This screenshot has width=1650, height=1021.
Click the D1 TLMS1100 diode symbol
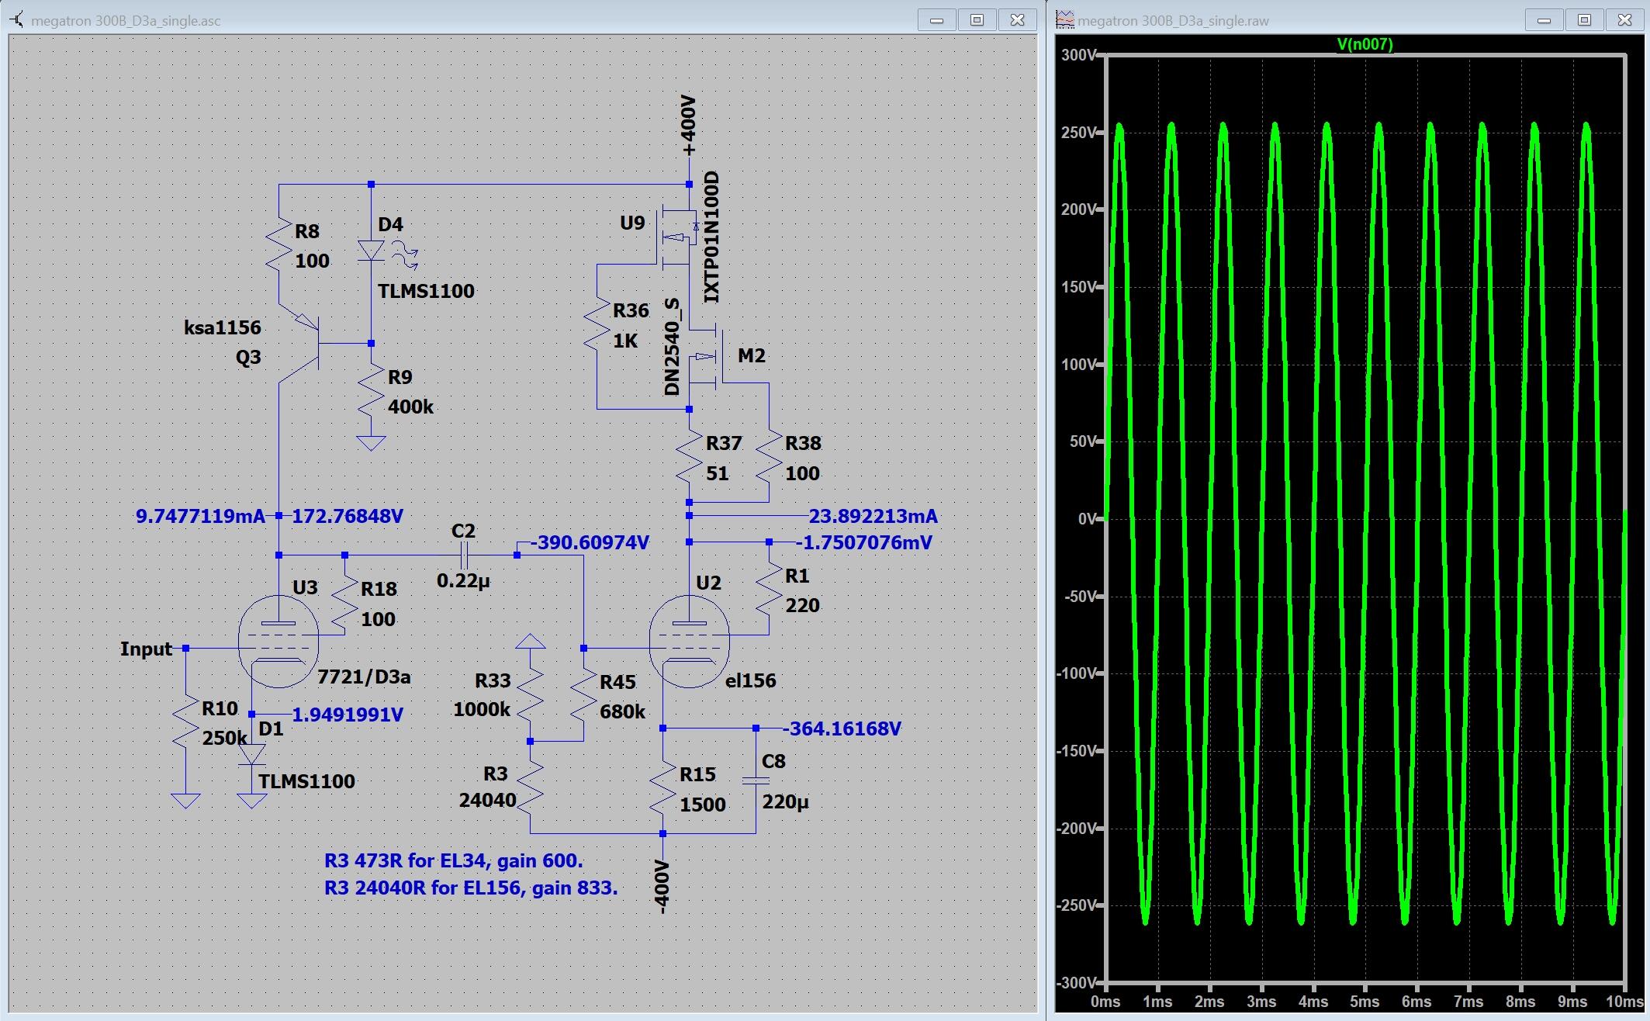[x=251, y=754]
